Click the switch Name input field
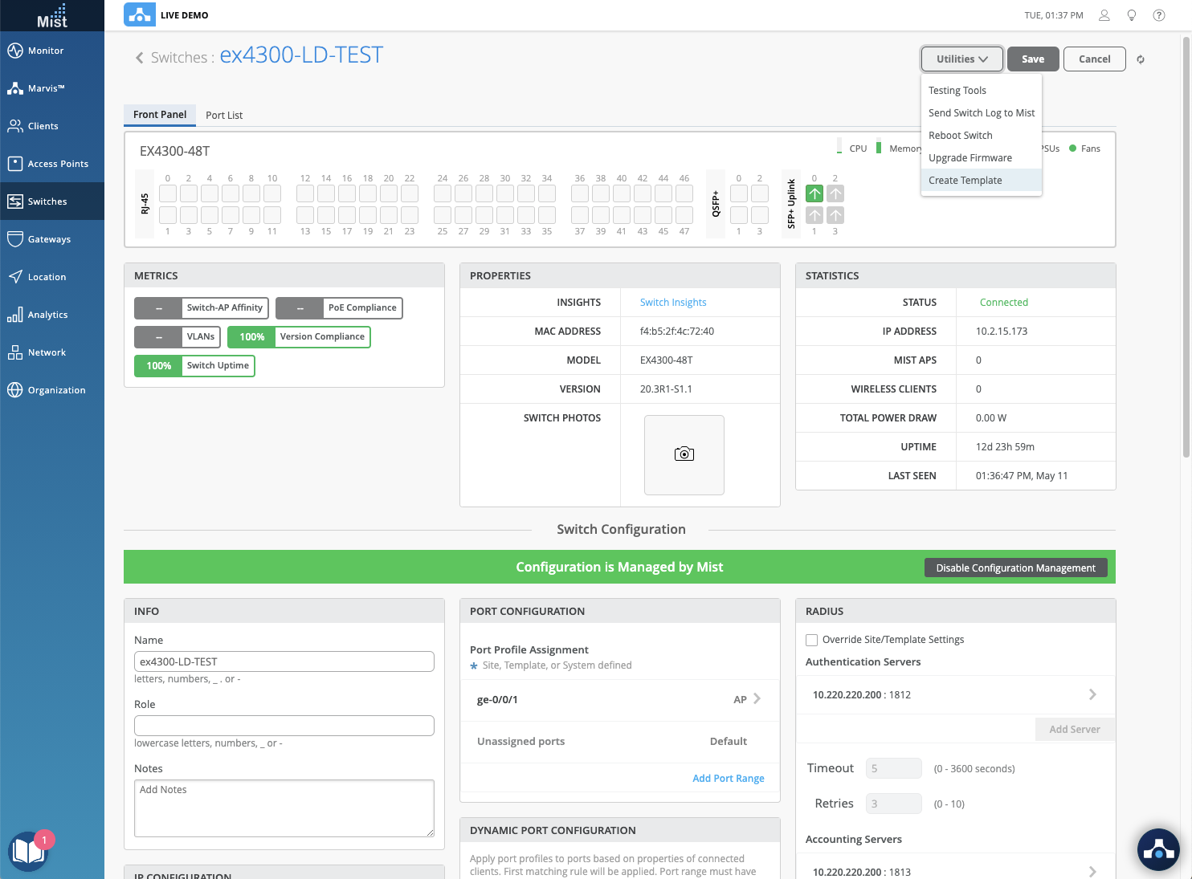Viewport: 1192px width, 879px height. [284, 661]
